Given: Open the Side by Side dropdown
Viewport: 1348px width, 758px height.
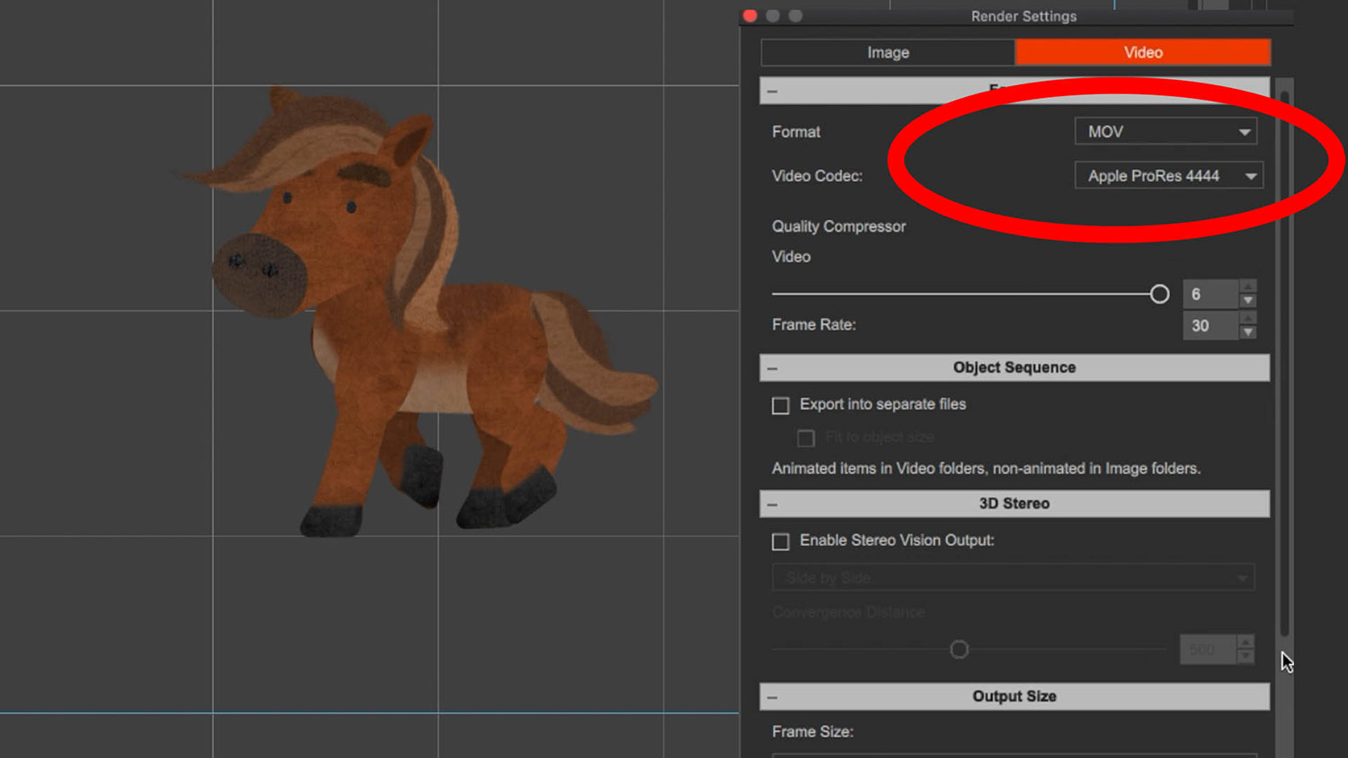Looking at the screenshot, I should pyautogui.click(x=1013, y=577).
